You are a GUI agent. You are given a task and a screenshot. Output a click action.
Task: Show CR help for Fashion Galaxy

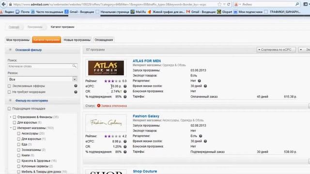pyautogui.click(x=125, y=147)
